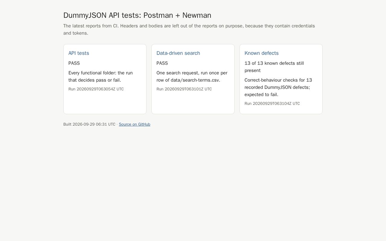Viewport: 386px width, 241px height.
Task: Open the API tests report link
Action: [x=79, y=53]
